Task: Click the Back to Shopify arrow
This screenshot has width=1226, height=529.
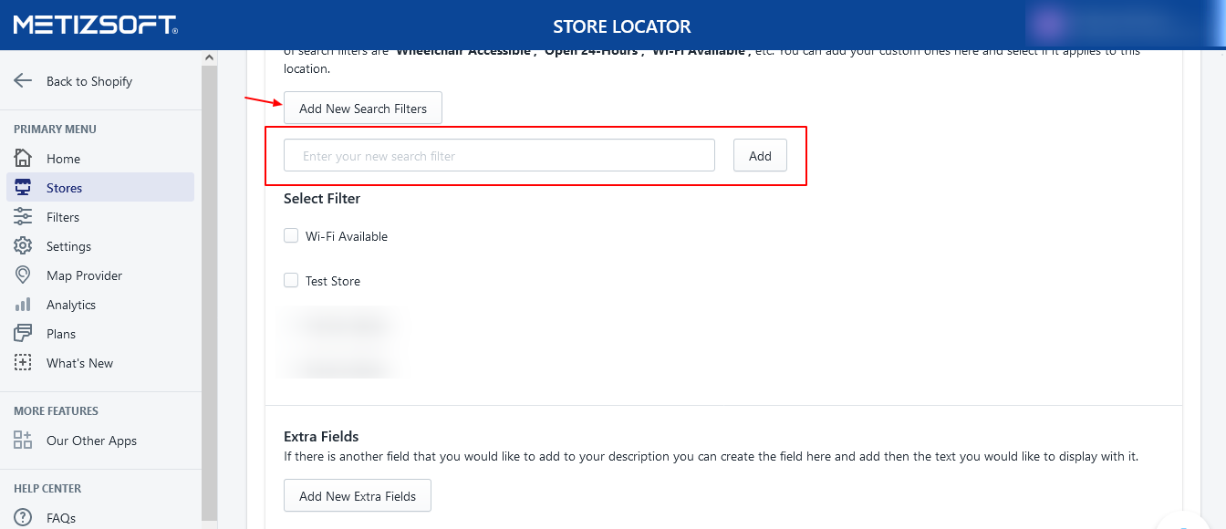Action: click(x=23, y=81)
